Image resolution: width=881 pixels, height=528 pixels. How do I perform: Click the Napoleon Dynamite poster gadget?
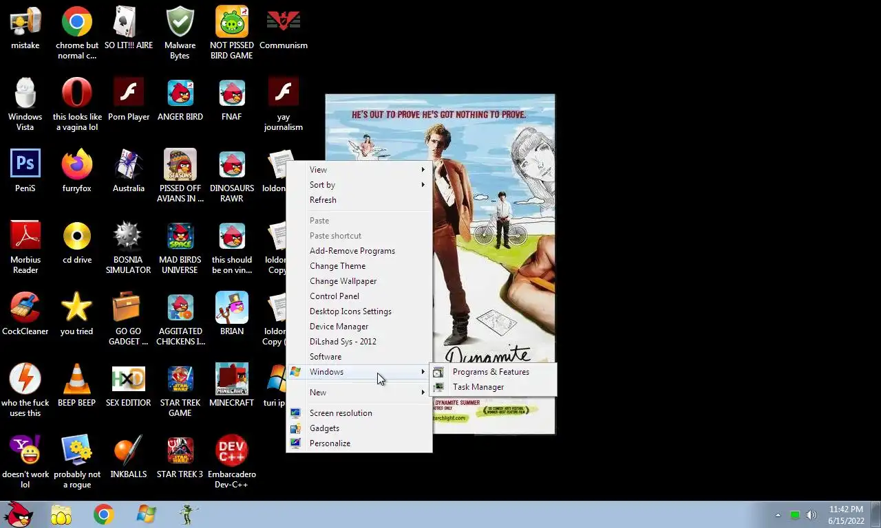point(440,264)
